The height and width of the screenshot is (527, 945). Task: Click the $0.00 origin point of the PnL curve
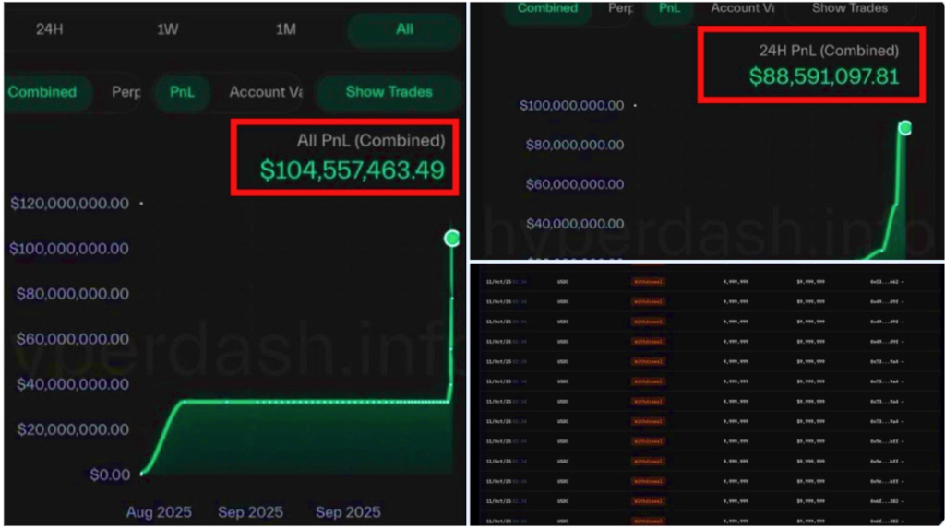[x=141, y=474]
